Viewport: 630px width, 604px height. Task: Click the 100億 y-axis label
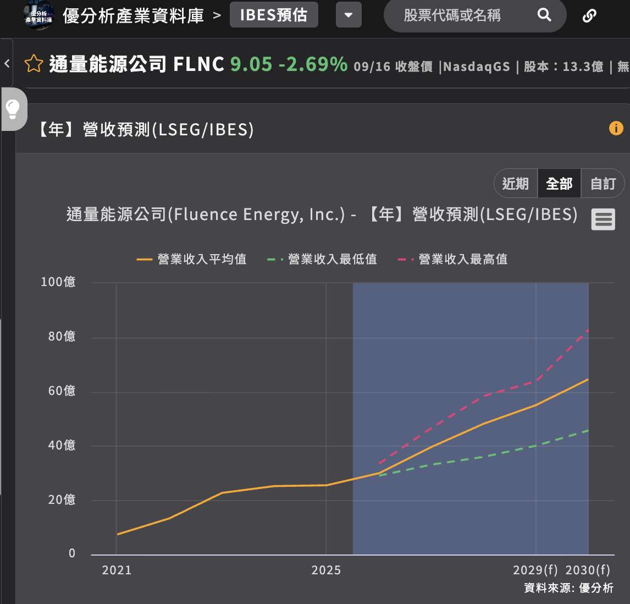(x=58, y=282)
